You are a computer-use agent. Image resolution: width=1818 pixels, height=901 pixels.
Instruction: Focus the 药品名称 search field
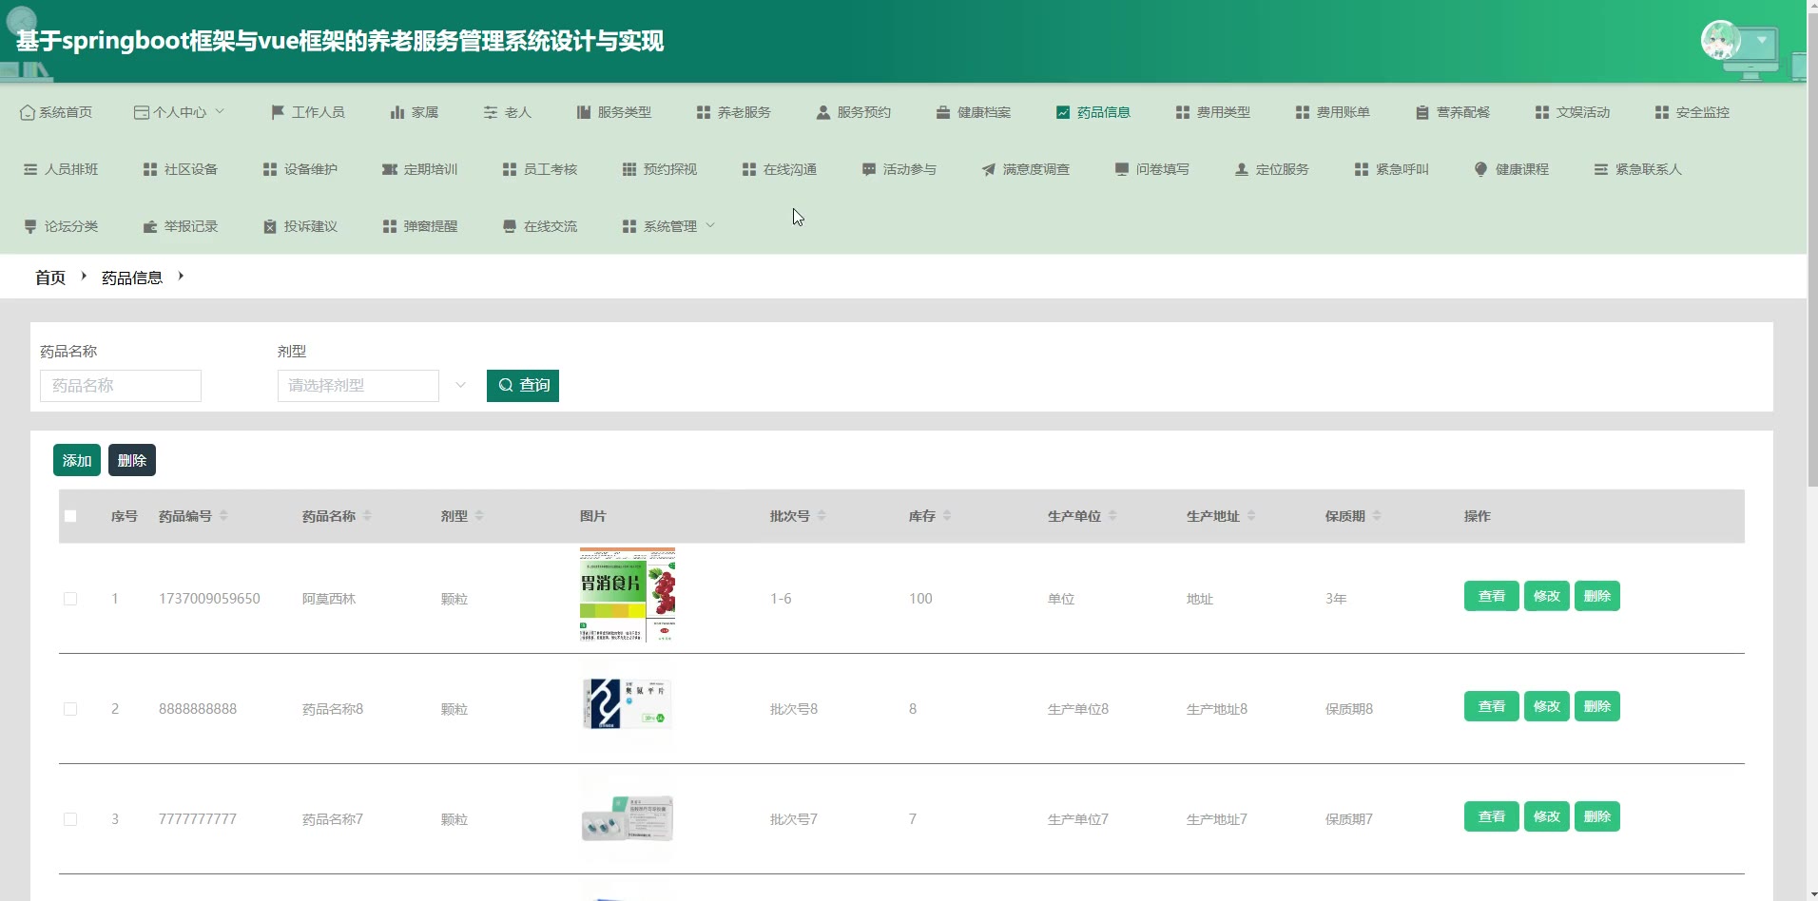pyautogui.click(x=121, y=386)
